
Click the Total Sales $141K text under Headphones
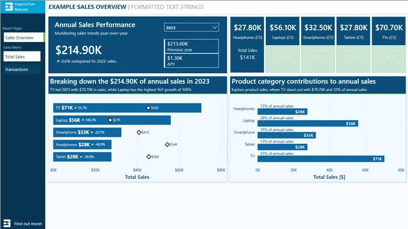click(x=247, y=54)
